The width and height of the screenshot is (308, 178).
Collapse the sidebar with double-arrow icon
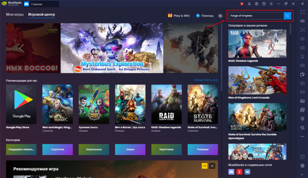click(303, 4)
